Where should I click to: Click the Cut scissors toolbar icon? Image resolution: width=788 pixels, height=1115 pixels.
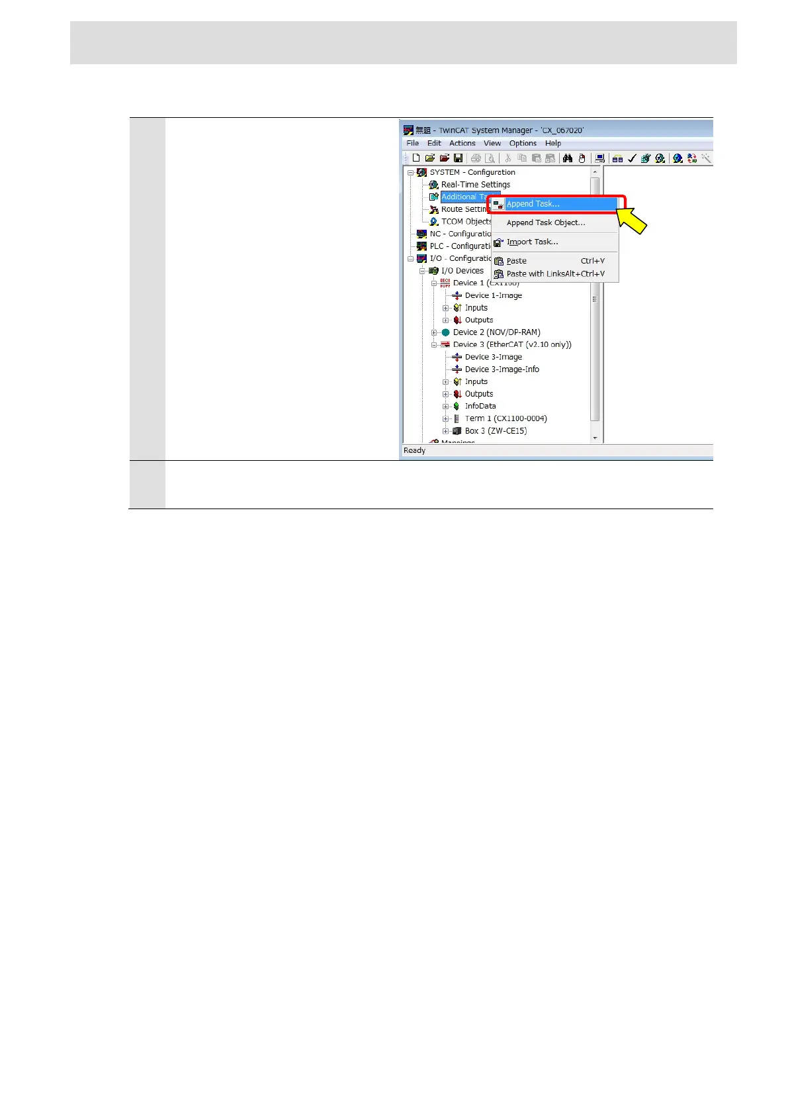coord(508,158)
